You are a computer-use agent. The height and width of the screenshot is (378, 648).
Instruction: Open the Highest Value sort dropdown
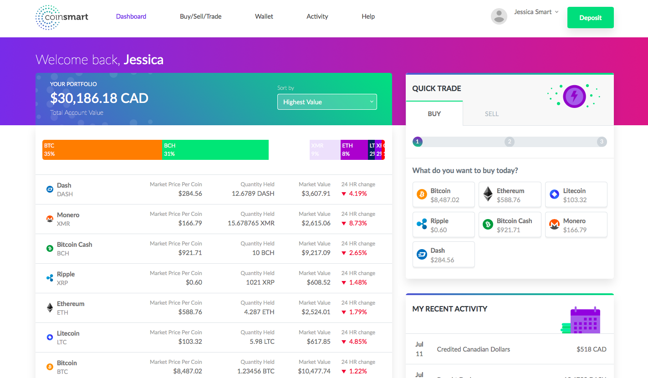point(327,102)
